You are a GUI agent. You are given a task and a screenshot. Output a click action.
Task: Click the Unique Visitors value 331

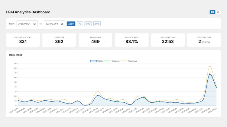pos(23,42)
